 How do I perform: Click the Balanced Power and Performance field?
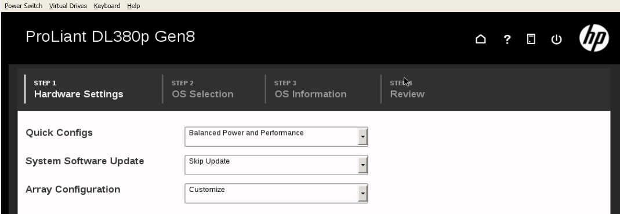coord(276,136)
